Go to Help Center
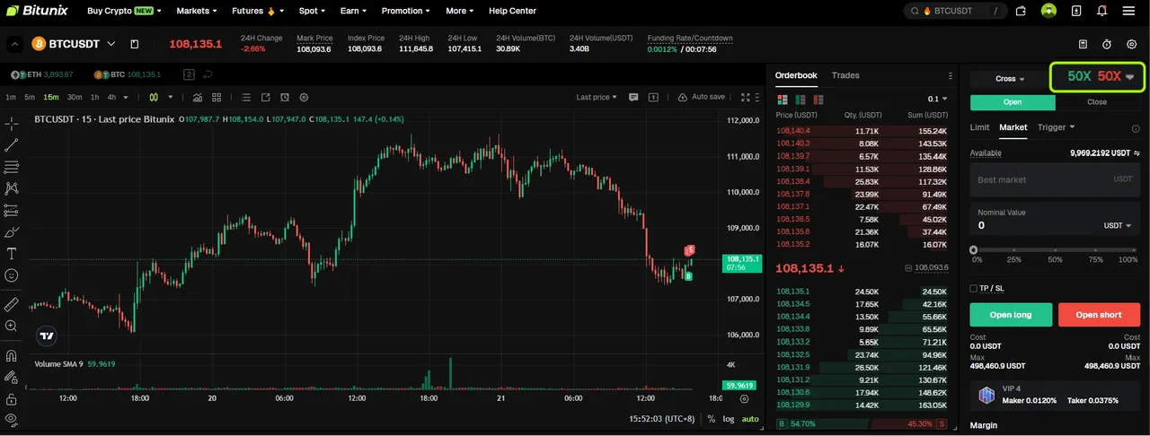Image resolution: width=1150 pixels, height=436 pixels. click(512, 11)
